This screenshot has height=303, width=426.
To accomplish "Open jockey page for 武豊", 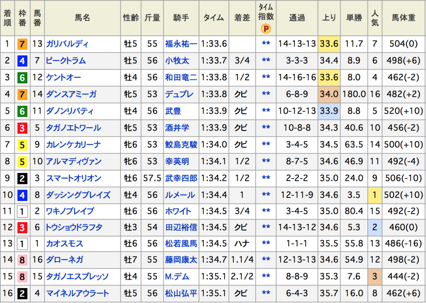I will pos(173,111).
